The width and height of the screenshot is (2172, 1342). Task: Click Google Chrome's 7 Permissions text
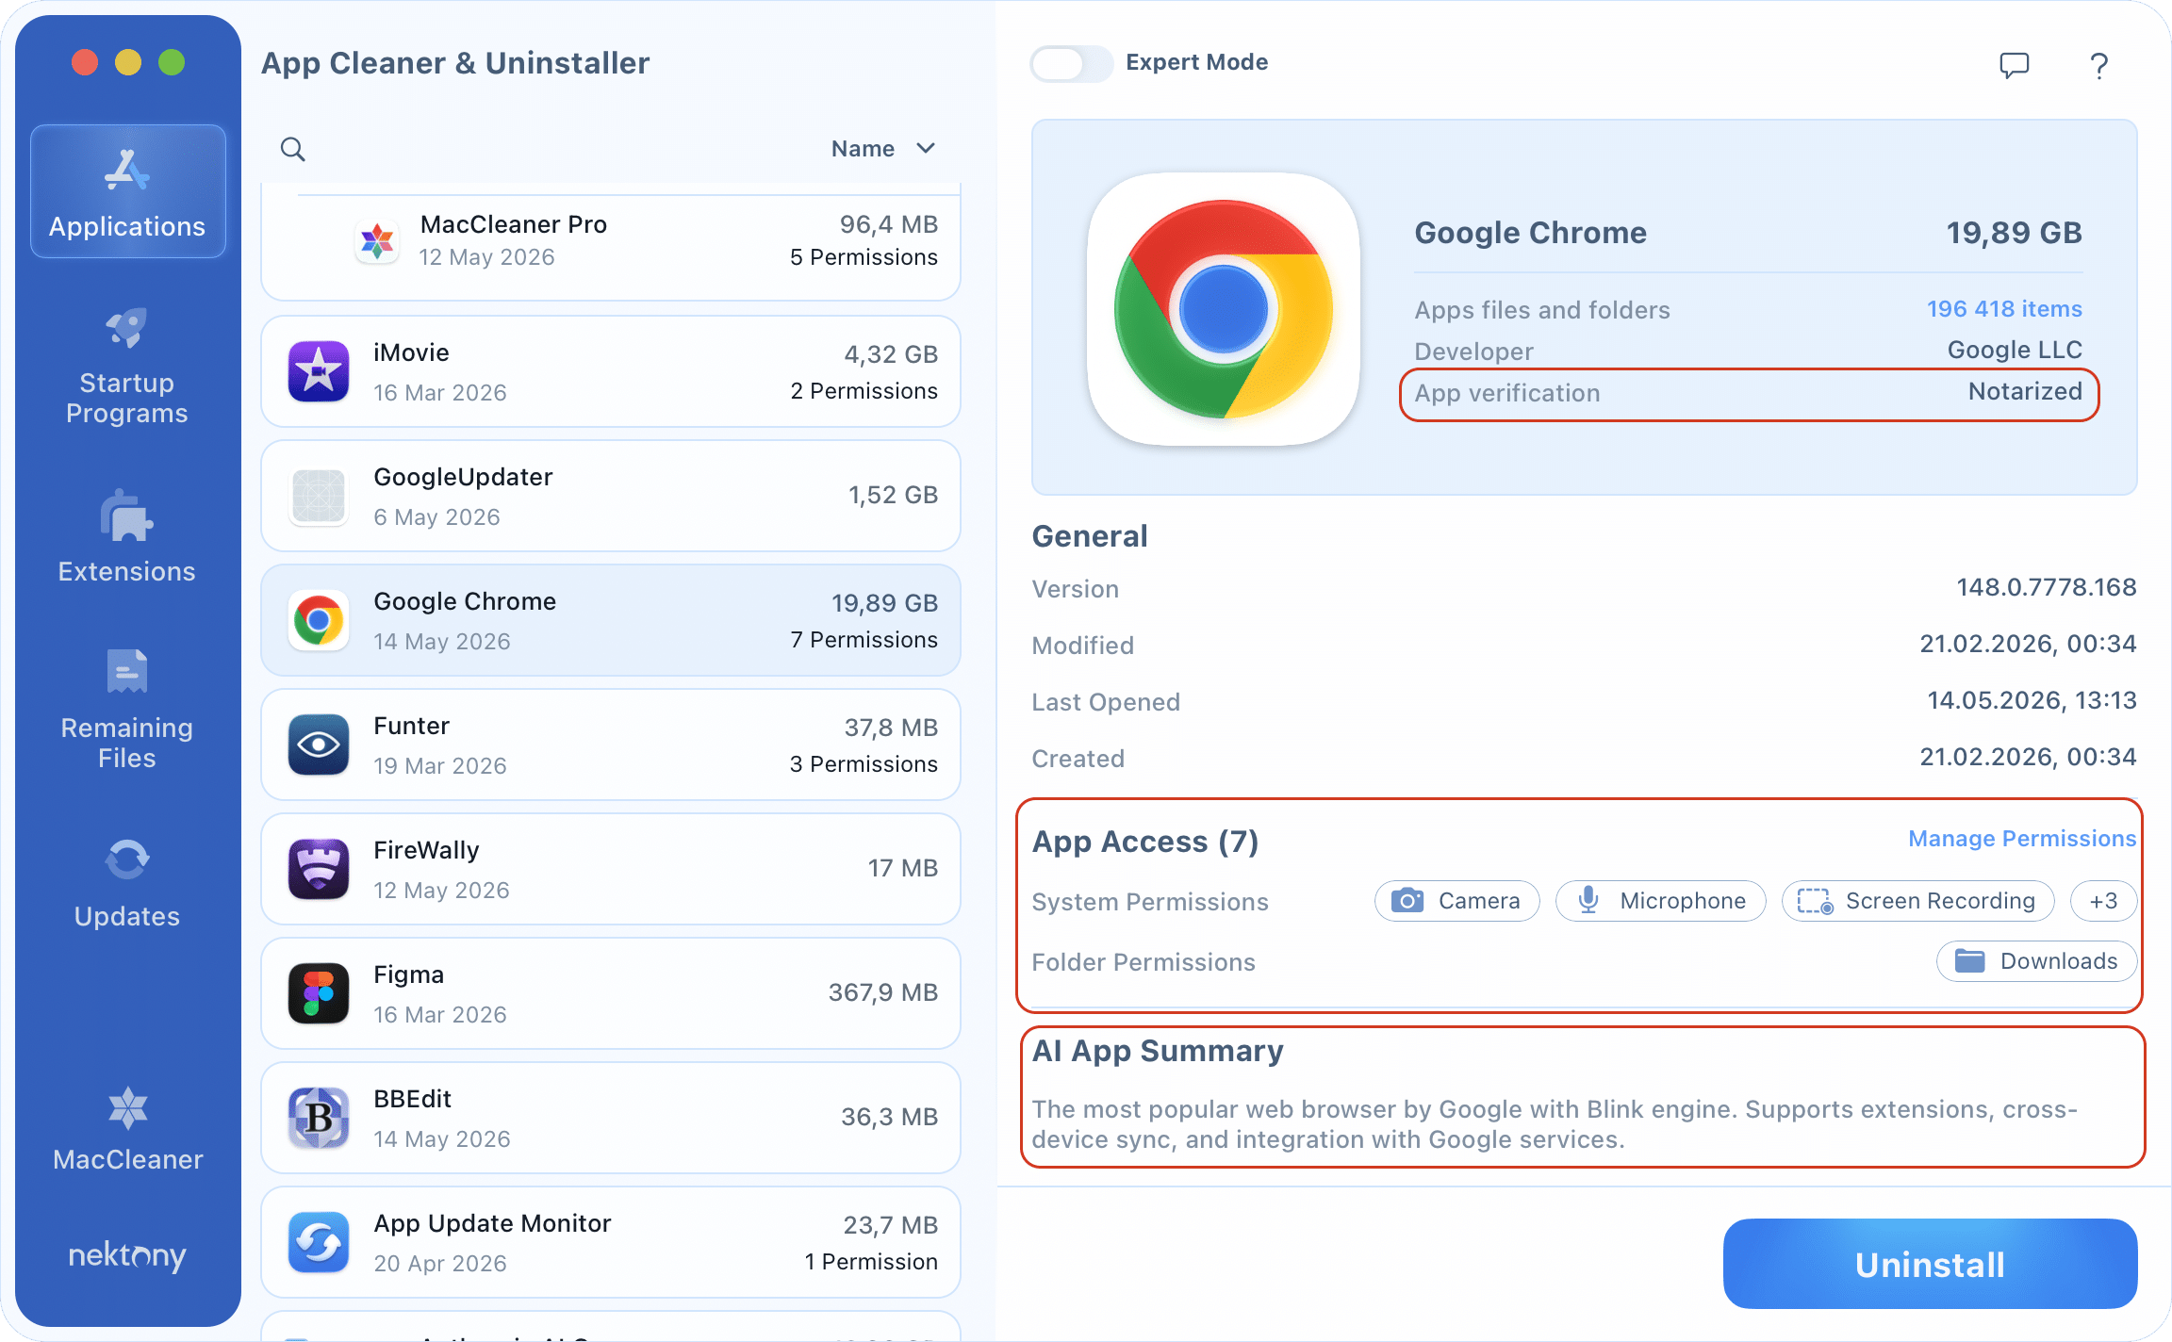864,640
